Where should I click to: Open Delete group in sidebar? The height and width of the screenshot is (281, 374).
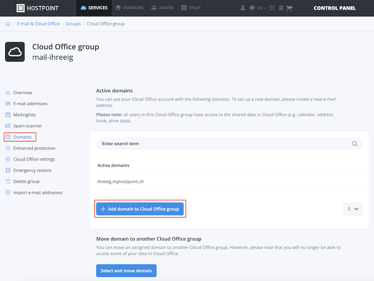27,182
